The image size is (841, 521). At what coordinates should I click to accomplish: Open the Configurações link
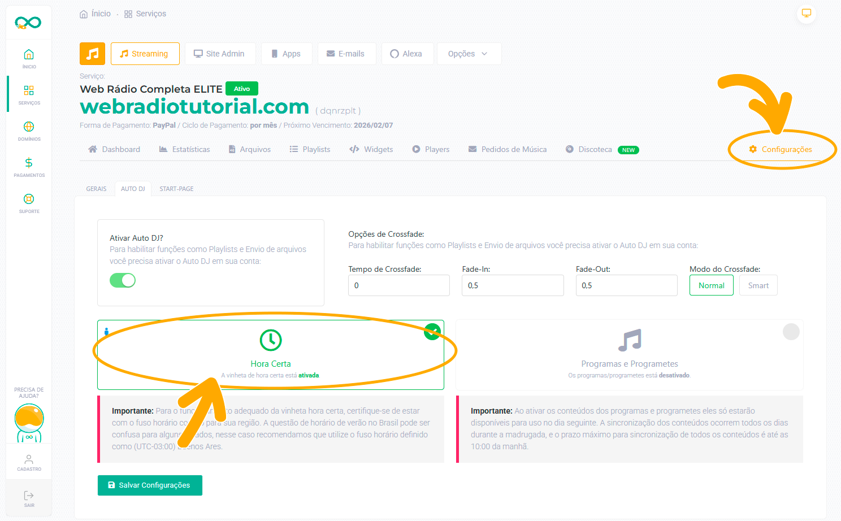(781, 149)
